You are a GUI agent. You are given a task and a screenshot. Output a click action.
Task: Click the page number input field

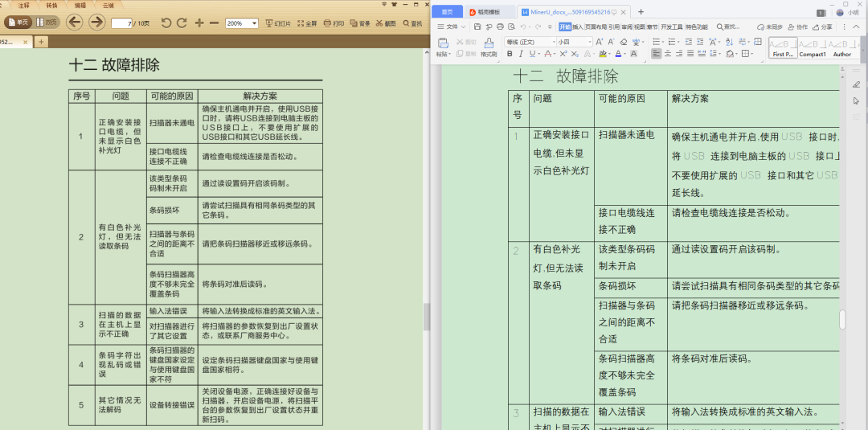pyautogui.click(x=121, y=23)
